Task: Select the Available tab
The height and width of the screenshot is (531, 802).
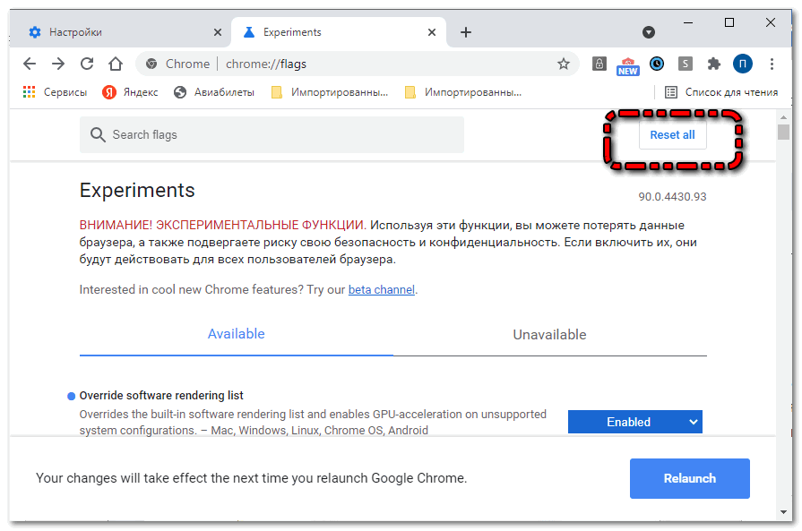Action: 237,334
